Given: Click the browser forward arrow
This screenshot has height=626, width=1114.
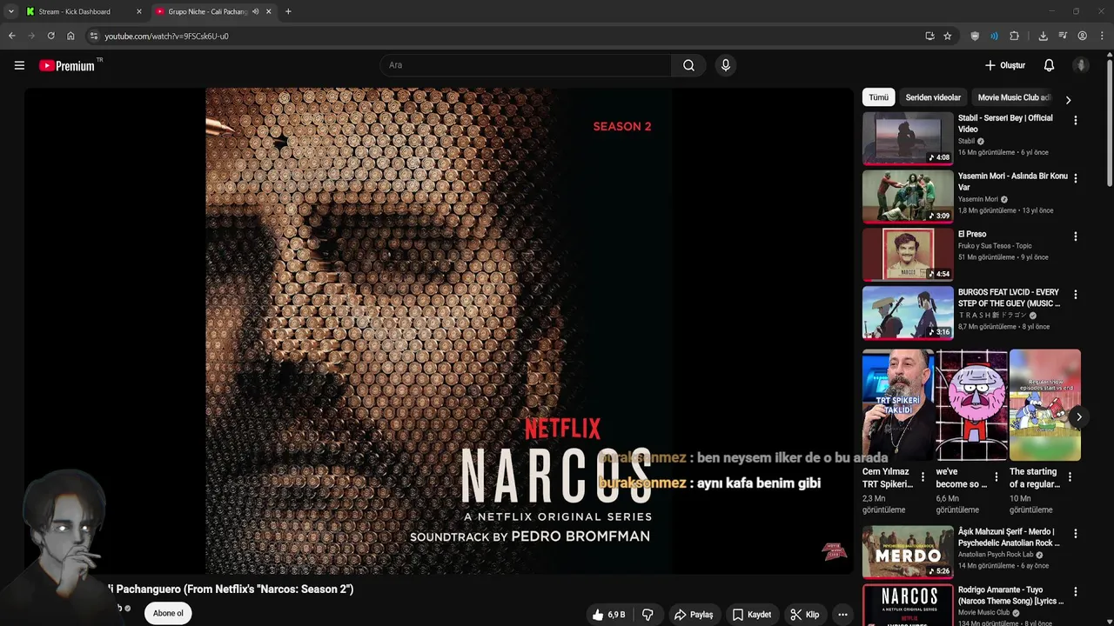Looking at the screenshot, I should click(x=31, y=36).
